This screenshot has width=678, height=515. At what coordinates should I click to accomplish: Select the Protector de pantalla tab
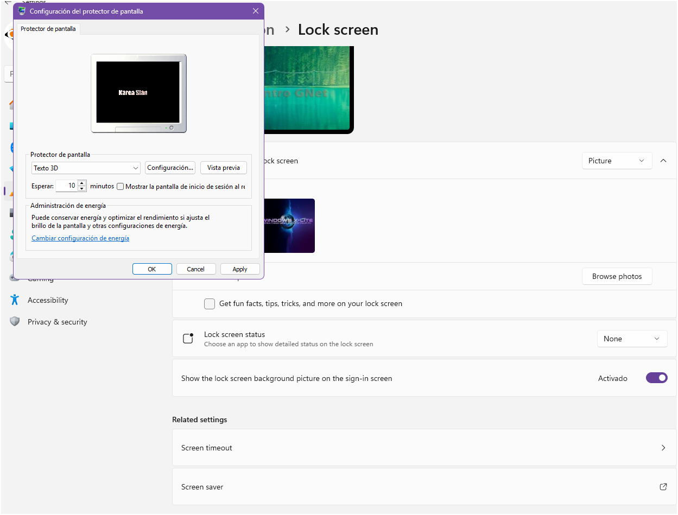[48, 29]
